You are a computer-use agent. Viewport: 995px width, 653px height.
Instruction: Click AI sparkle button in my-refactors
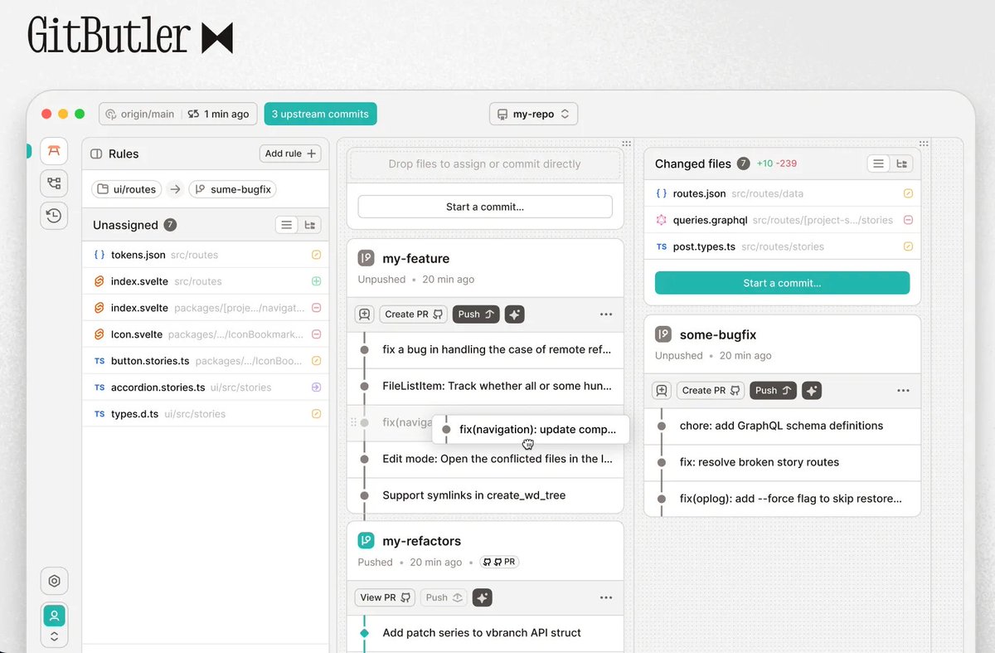click(483, 597)
